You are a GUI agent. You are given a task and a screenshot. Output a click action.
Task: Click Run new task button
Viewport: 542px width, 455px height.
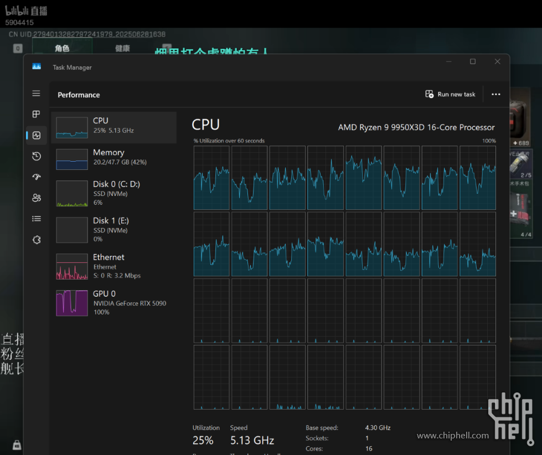(x=450, y=94)
